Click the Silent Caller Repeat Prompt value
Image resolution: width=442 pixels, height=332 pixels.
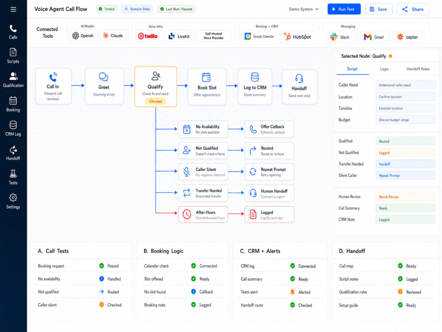click(x=405, y=176)
